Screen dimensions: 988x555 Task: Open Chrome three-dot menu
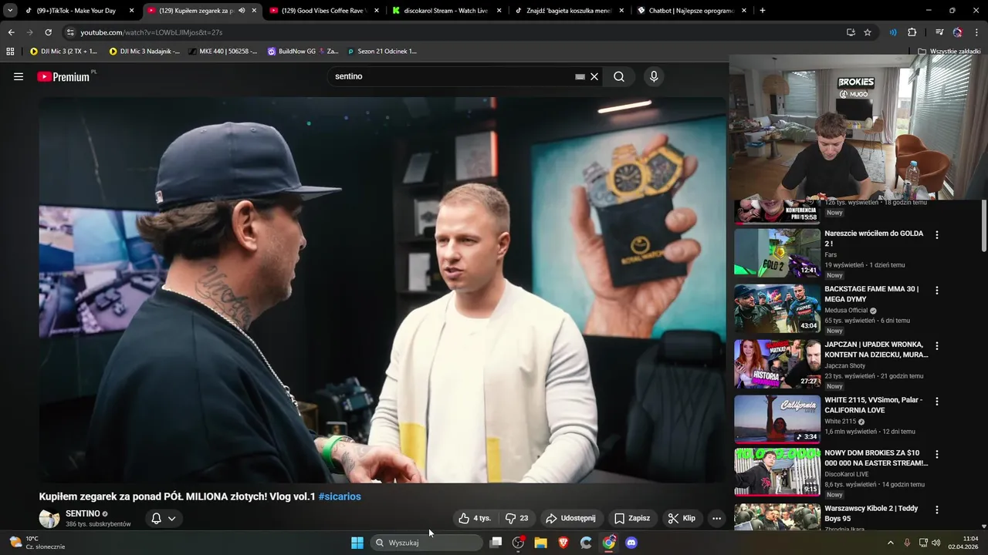coord(977,32)
